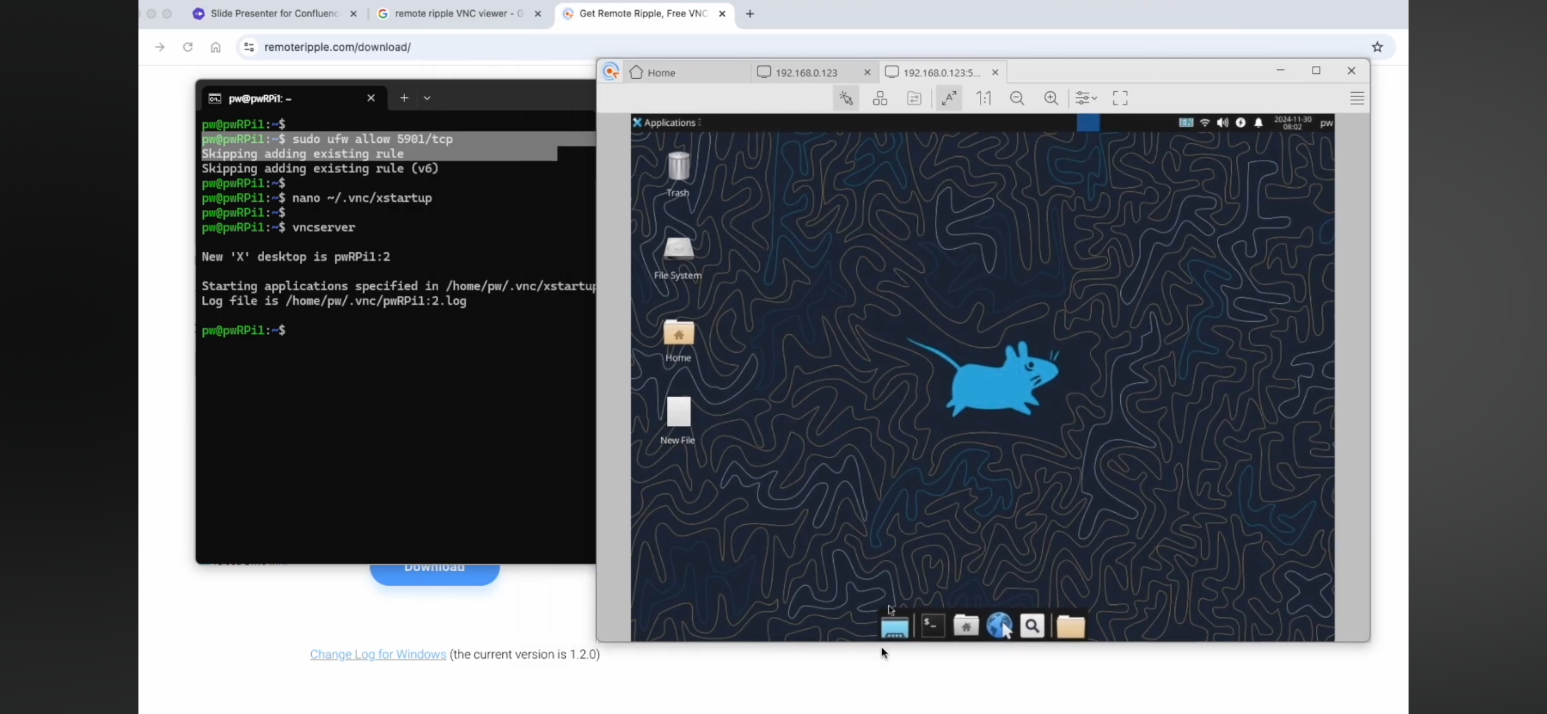Open Remote Ripple hamburger menu
This screenshot has width=1547, height=714.
point(1356,98)
